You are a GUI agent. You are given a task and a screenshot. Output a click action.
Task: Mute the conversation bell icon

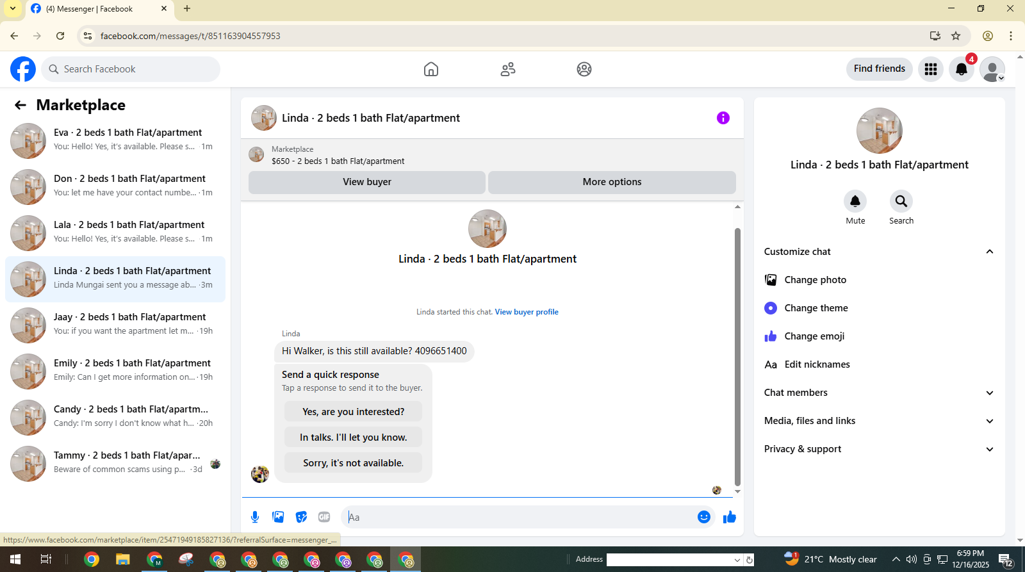[x=855, y=201]
